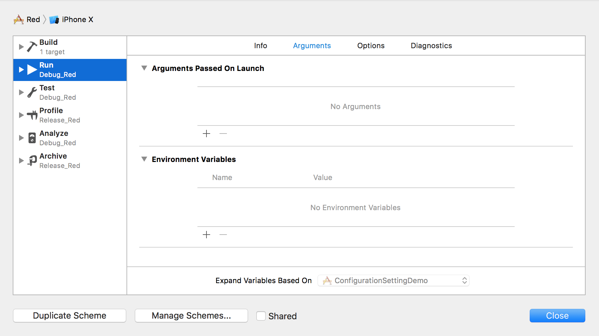Viewport: 599px width, 336px height.
Task: Select the Test action label
Action: pyautogui.click(x=47, y=88)
